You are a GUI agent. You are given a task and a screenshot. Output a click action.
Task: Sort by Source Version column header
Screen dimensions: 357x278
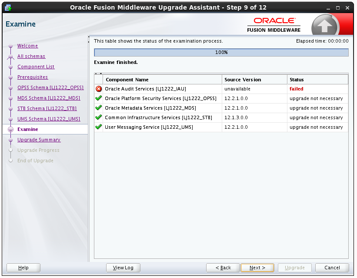pyautogui.click(x=254, y=80)
